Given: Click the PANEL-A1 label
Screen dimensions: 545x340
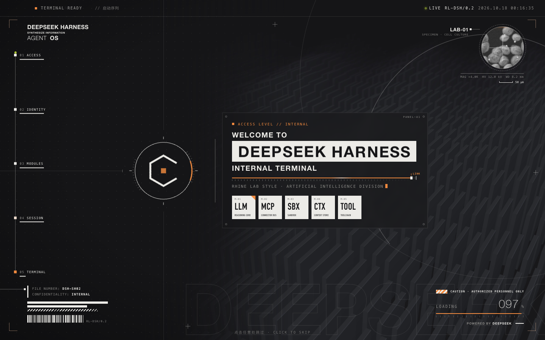Looking at the screenshot, I should click(411, 117).
